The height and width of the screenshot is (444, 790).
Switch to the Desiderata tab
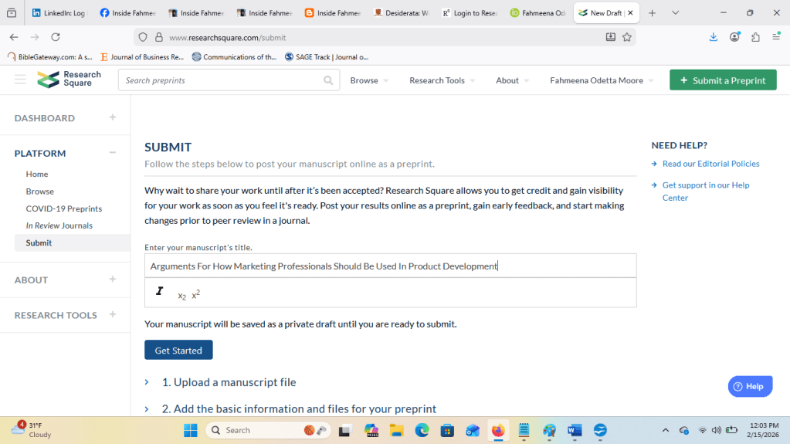[x=402, y=13]
